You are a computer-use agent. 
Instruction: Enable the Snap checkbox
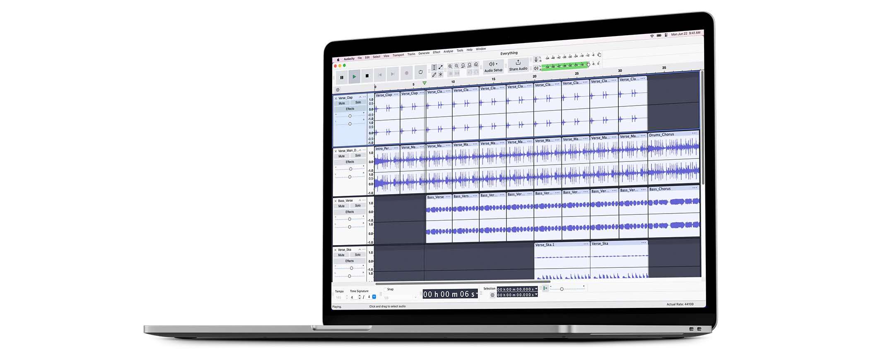385,289
